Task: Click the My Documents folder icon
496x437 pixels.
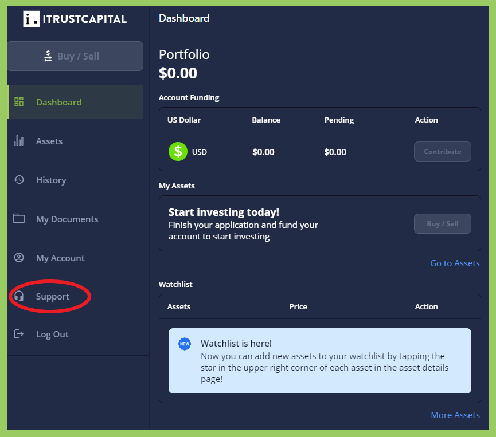Action: [x=19, y=218]
